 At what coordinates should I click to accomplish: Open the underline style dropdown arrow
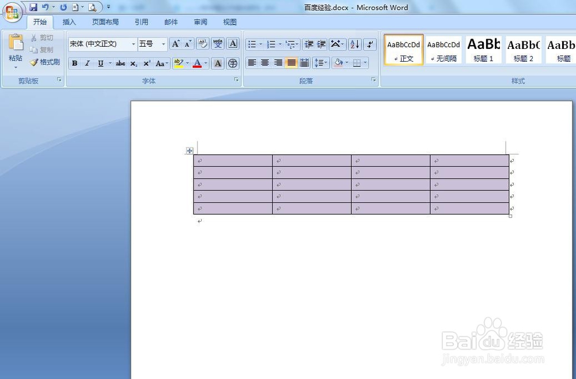[110, 63]
